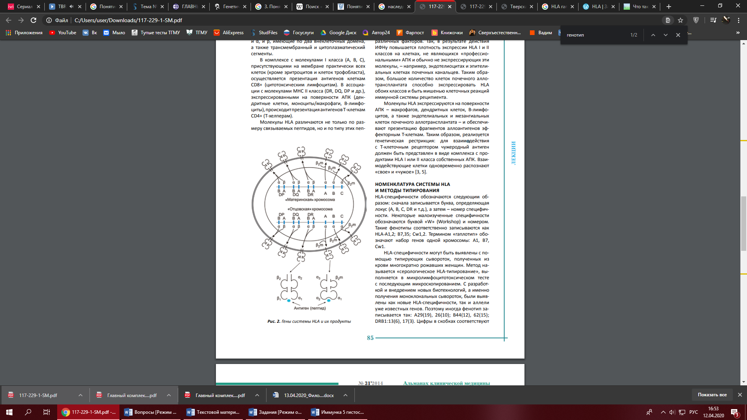The width and height of the screenshot is (747, 420).
Task: Switch to Word window Вопросы
Action: tap(151, 412)
